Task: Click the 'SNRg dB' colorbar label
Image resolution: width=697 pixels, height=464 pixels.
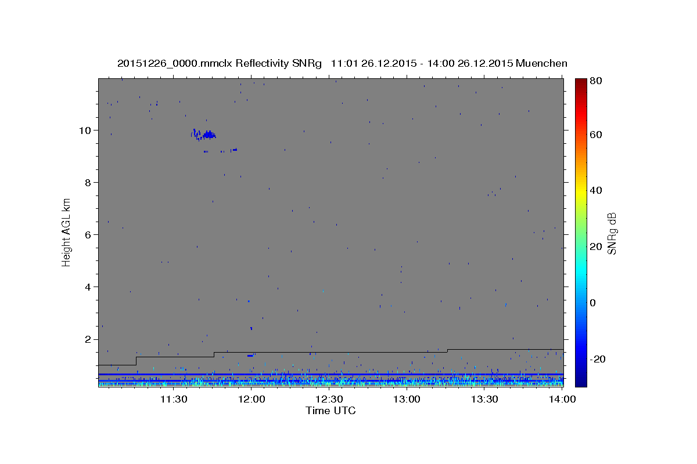Action: tap(612, 233)
